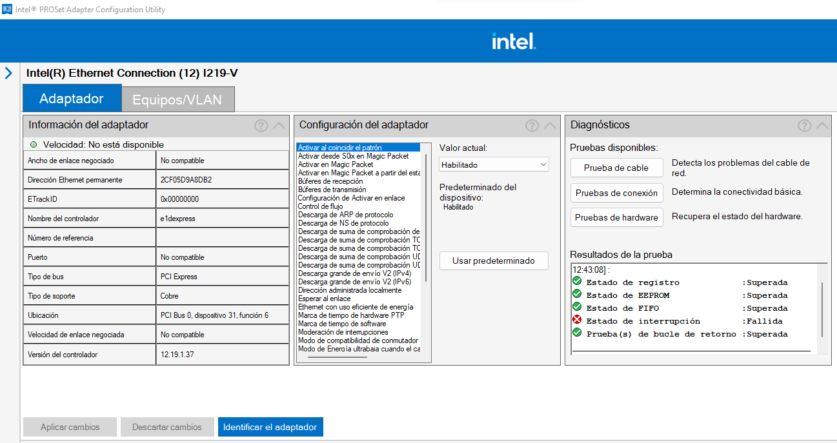This screenshot has height=443, width=837.
Task: Click the Usar predeterminado button
Action: coord(494,261)
